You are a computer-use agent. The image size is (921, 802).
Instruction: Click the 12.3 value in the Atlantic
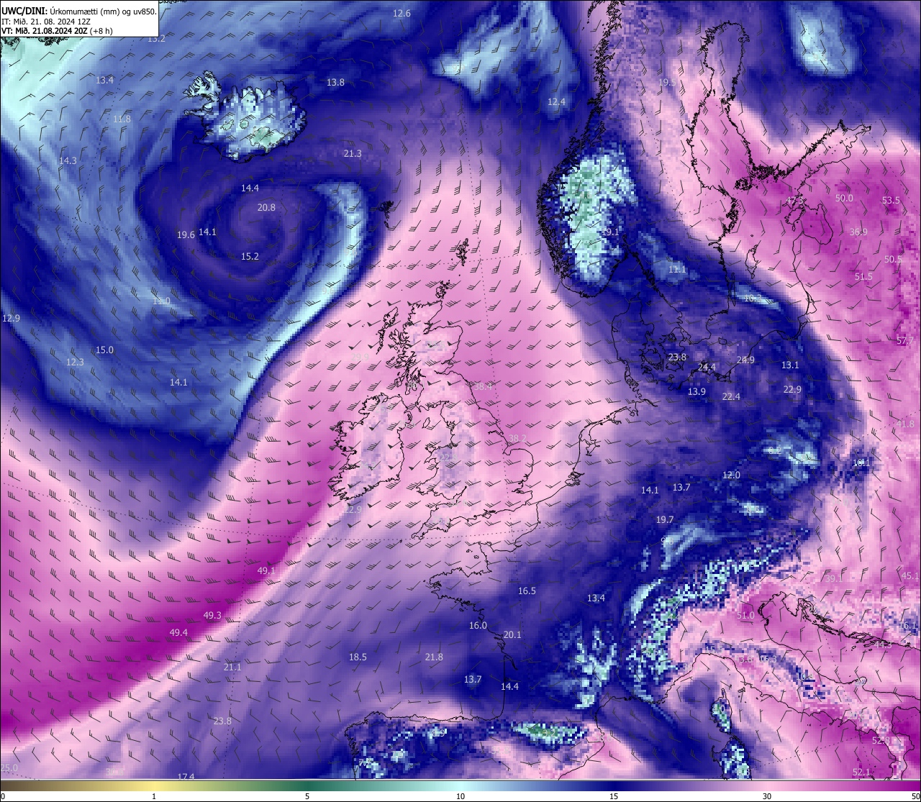[x=75, y=363]
